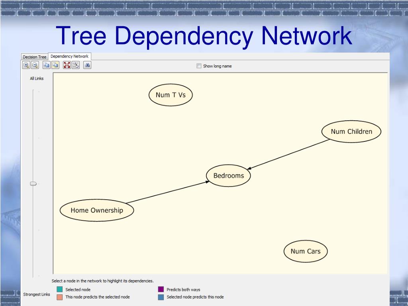The height and width of the screenshot is (306, 408).
Task: Click the Copy Graph View icon
Action: [46, 65]
